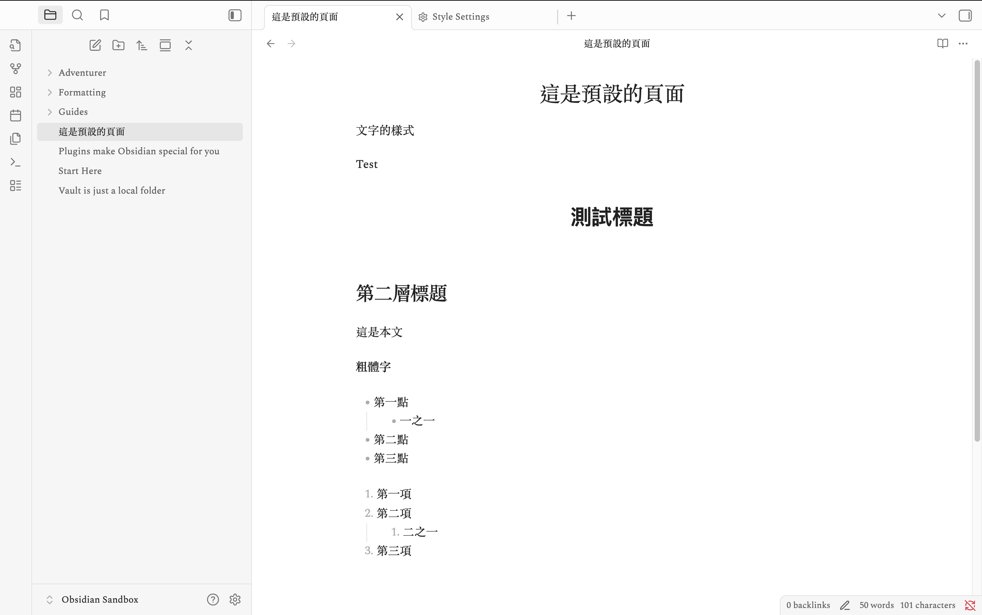The height and width of the screenshot is (615, 982).
Task: Create a new note icon
Action: coord(95,45)
